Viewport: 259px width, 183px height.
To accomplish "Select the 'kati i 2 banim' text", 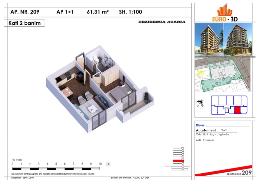I will (x=205, y=140).
